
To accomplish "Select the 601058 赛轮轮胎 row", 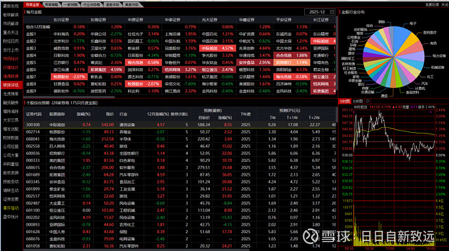I will (x=180, y=246).
